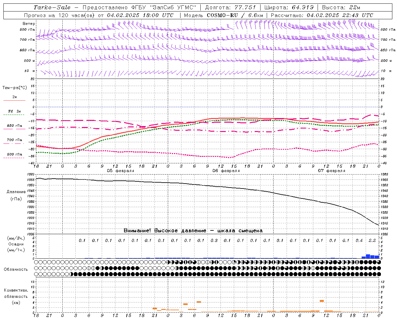Image resolution: width=397 pixels, height=318 pixels.
Task: Click the 0.3 precipitation total value
Action: point(214,240)
